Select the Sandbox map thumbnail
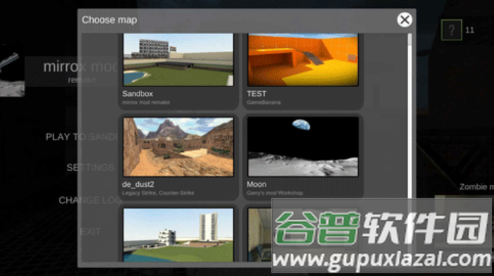Screen dimensions: 494x276 click(x=178, y=59)
